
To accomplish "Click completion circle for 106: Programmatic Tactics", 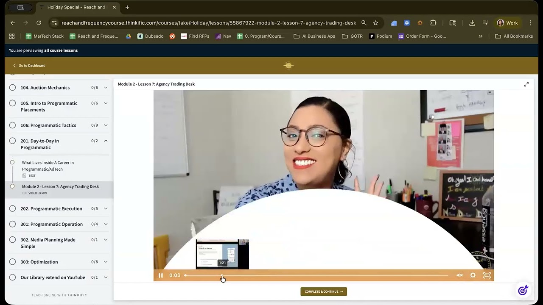I will tap(12, 125).
